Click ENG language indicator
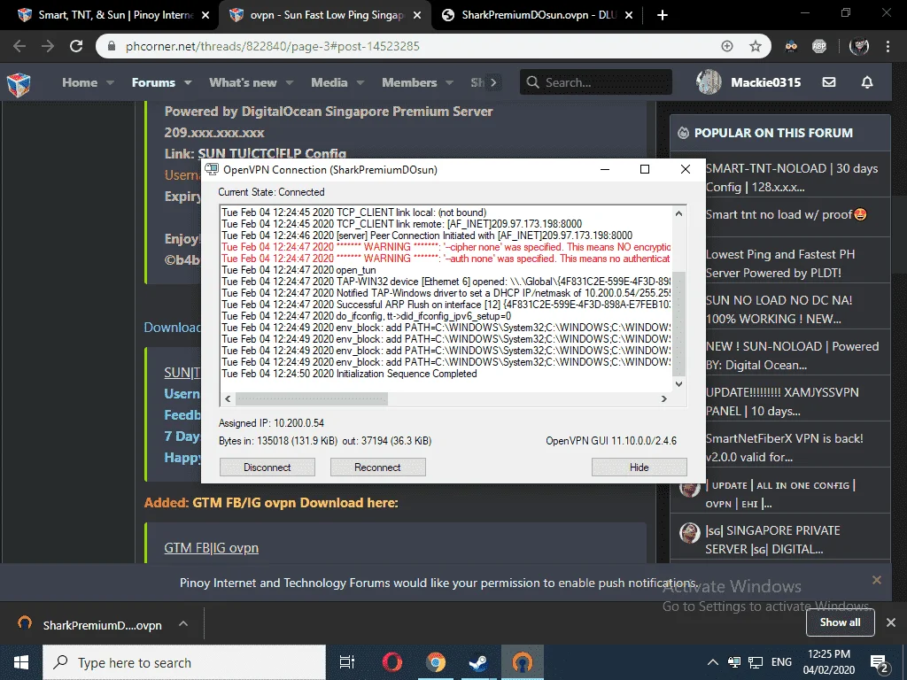907x680 pixels. pyautogui.click(x=781, y=662)
